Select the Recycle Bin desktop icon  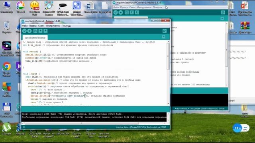(x=7, y=27)
